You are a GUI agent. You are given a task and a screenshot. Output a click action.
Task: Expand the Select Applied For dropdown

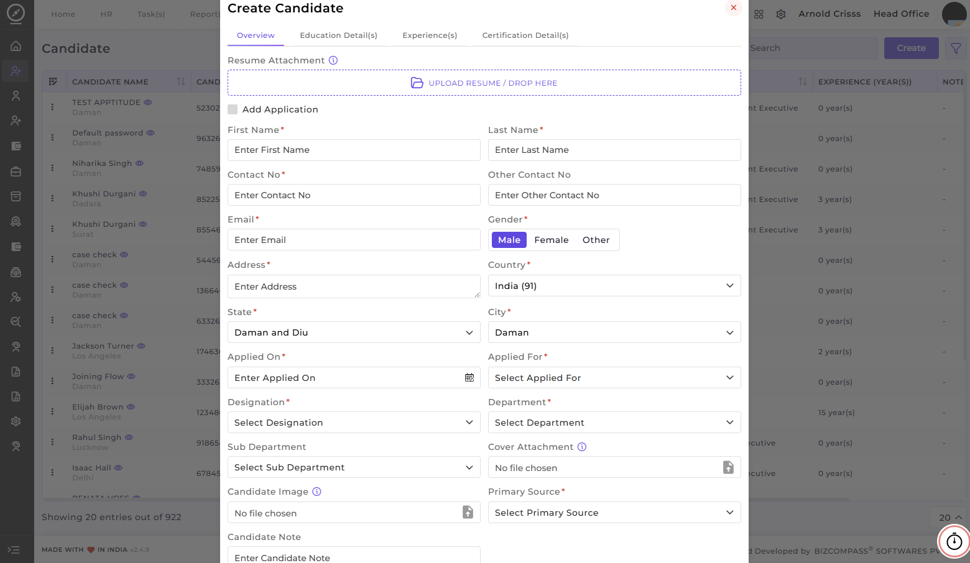click(614, 378)
